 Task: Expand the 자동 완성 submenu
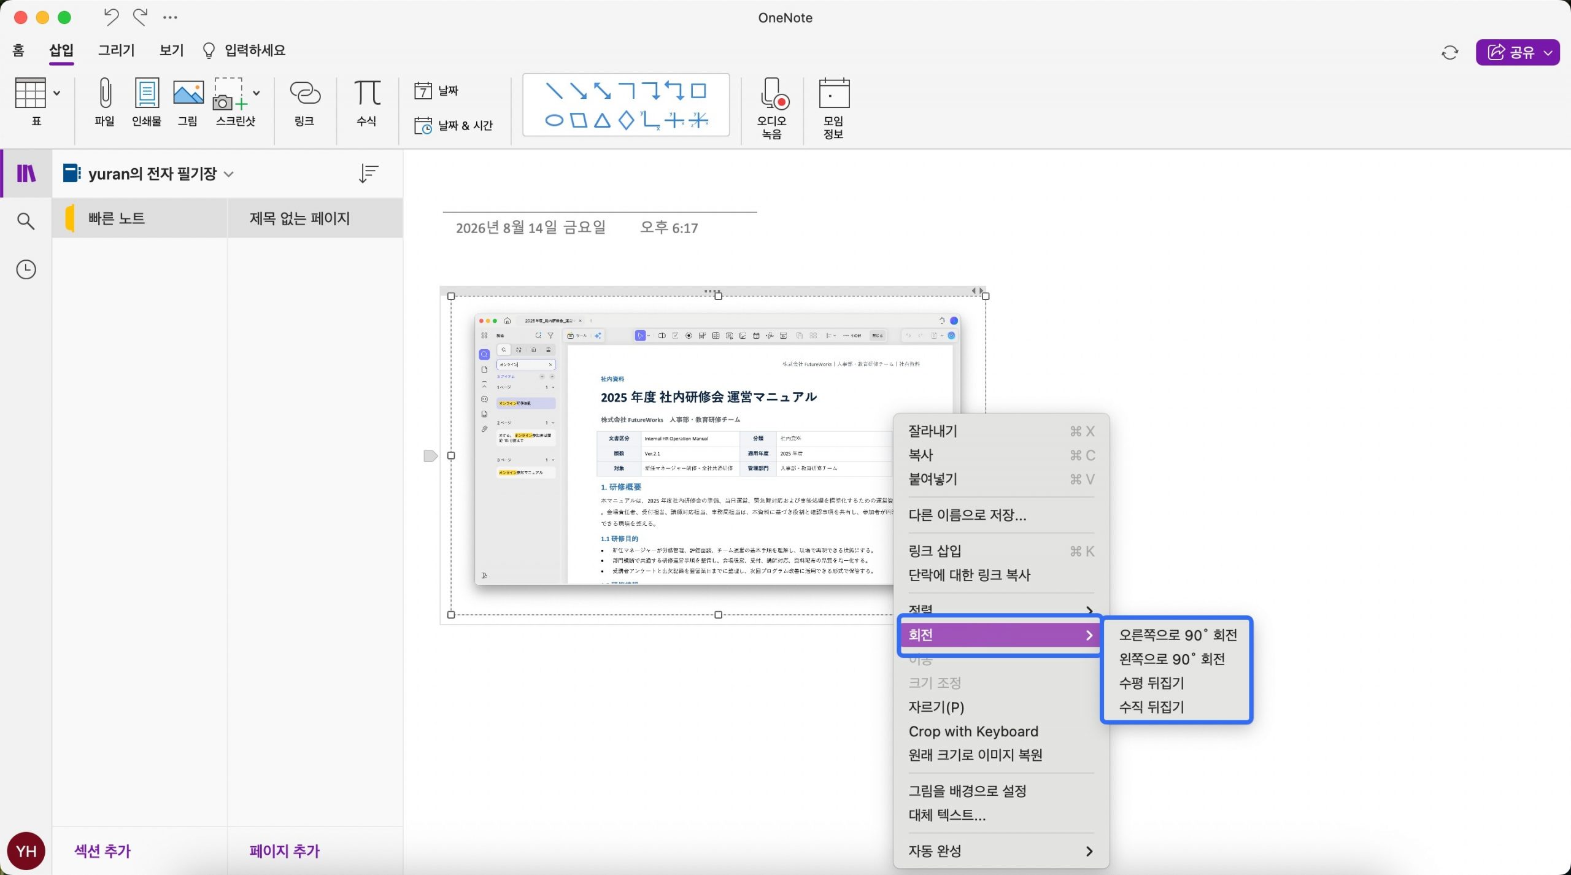coord(1001,851)
